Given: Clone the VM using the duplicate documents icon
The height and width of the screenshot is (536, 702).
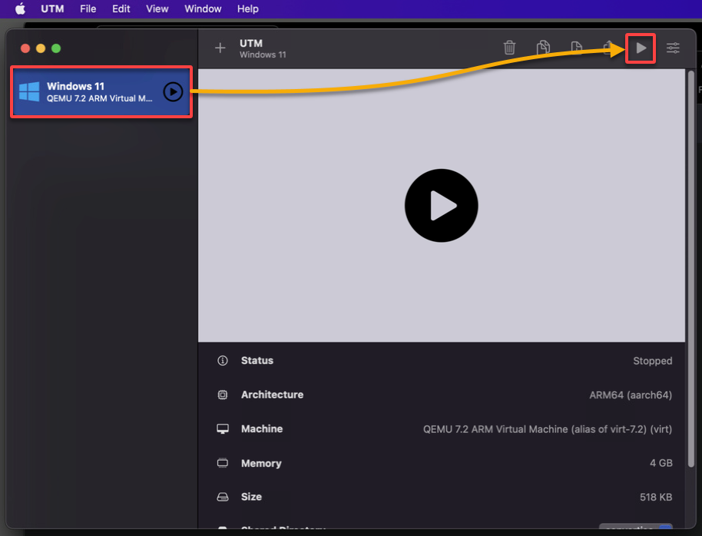Looking at the screenshot, I should [543, 48].
